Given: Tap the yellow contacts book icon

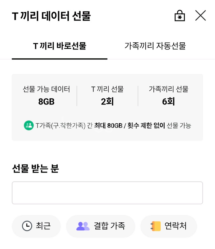Looking at the screenshot, I should pos(156,226).
